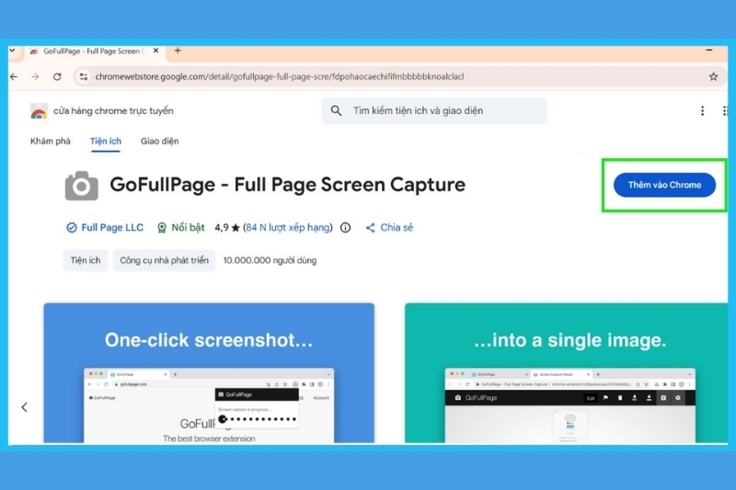Close the GoFullPage browser tab
The image size is (736, 490).
tap(155, 51)
